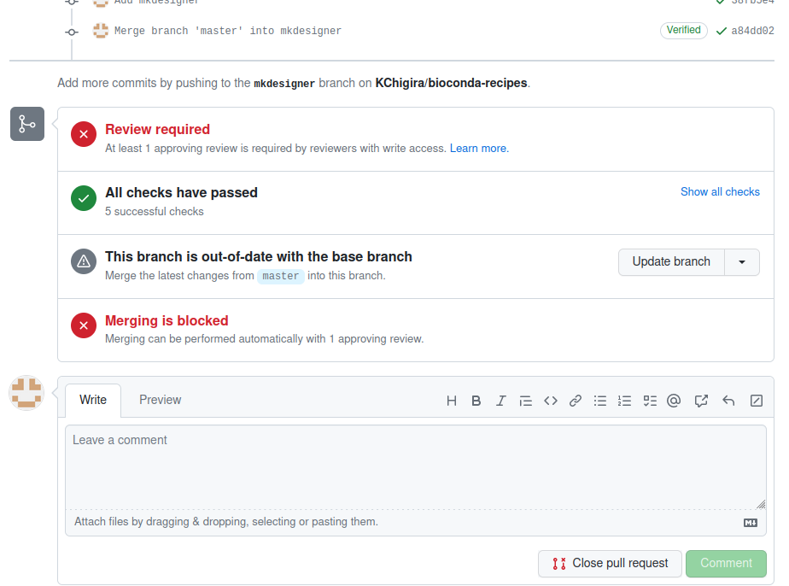Insert a bulleted list
This screenshot has width=789, height=586.
click(599, 401)
